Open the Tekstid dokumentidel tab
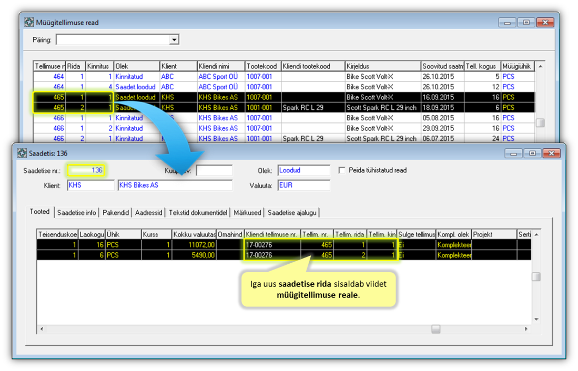 [x=198, y=213]
